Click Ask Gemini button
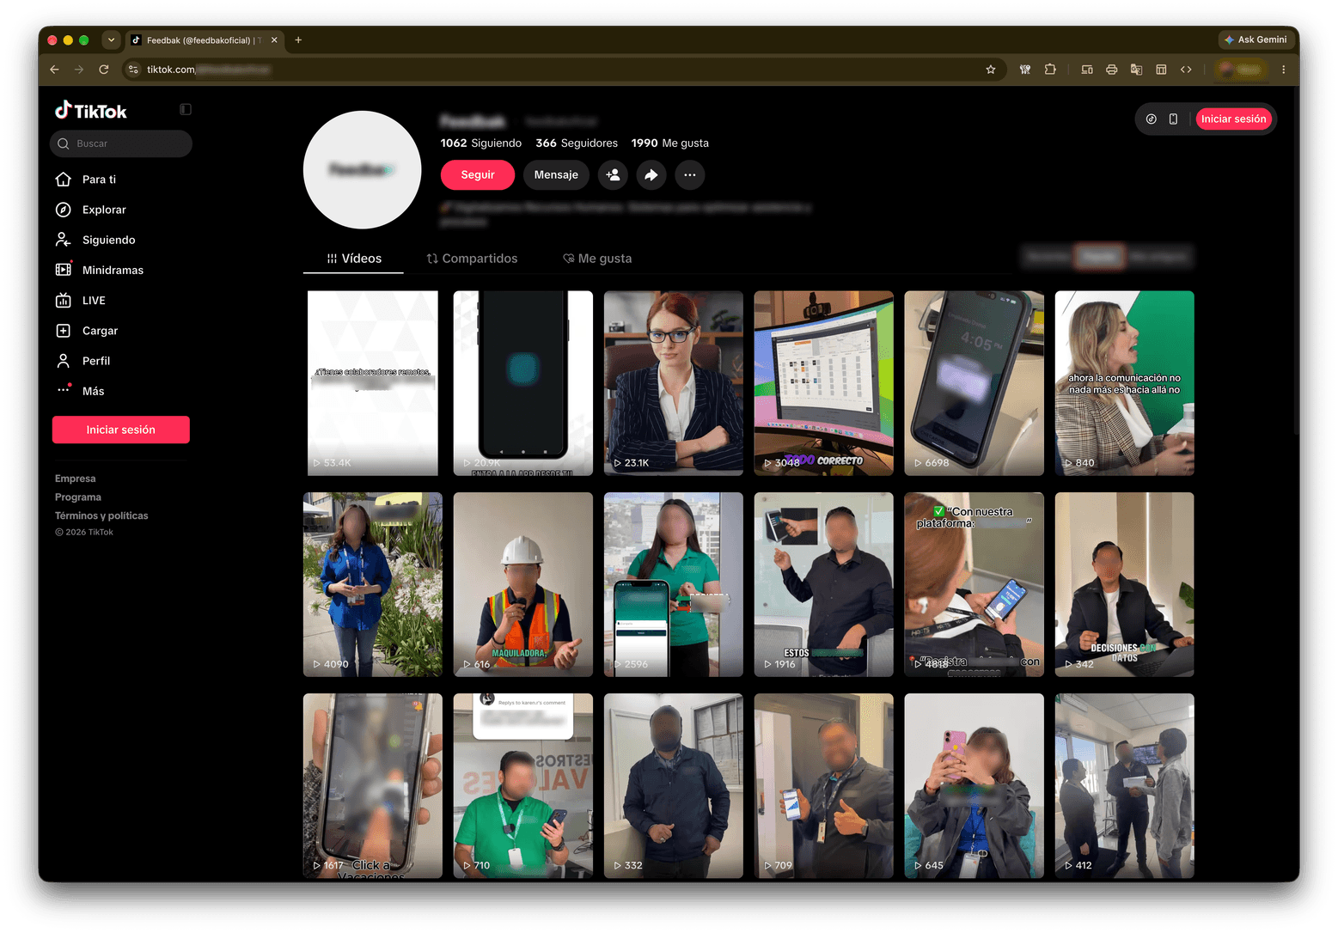 coord(1256,40)
